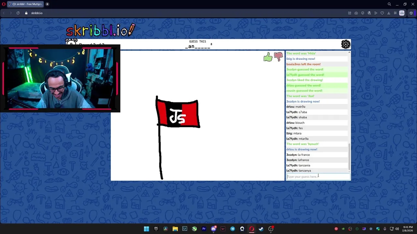Add page to bookmarks with heart icon

click(382, 13)
